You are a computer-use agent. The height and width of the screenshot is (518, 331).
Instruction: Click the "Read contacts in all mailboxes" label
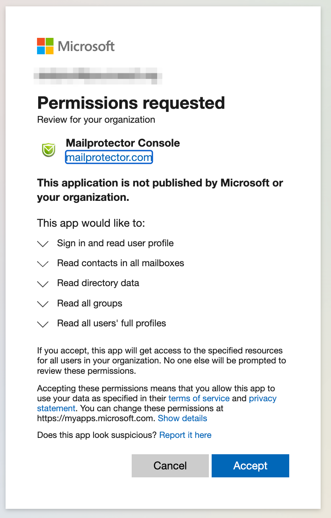121,263
